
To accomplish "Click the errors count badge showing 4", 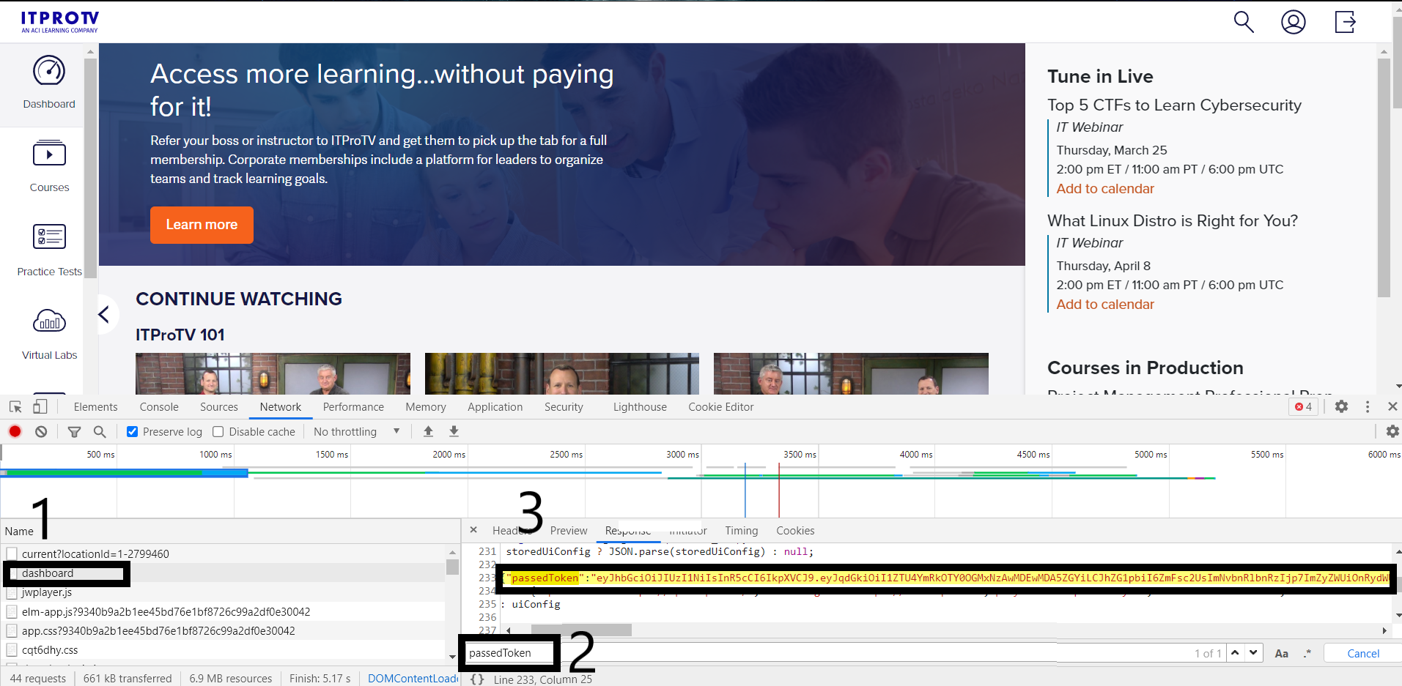I will [1303, 407].
